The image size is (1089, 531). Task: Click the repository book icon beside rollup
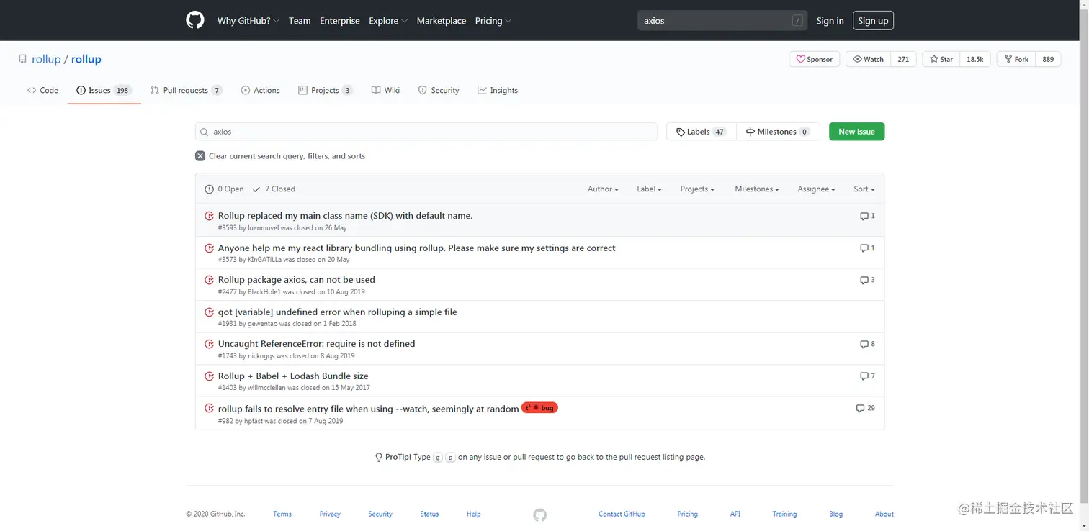pyautogui.click(x=23, y=59)
